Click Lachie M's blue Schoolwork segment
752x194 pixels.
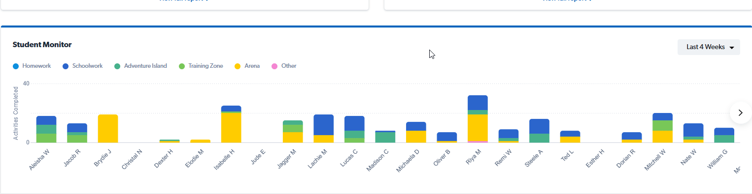pos(324,125)
